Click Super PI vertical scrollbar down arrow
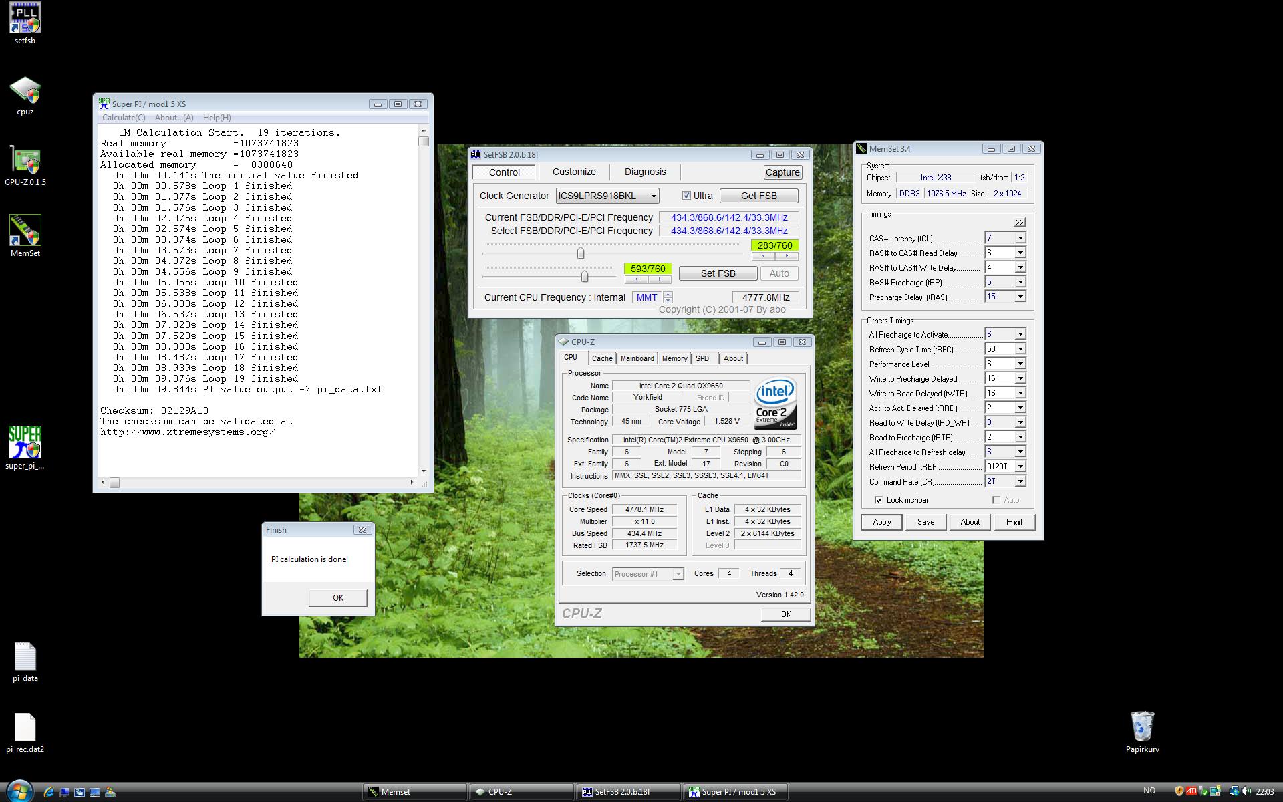1283x802 pixels. click(424, 471)
